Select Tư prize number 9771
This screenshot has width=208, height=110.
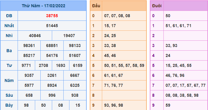click(26, 66)
